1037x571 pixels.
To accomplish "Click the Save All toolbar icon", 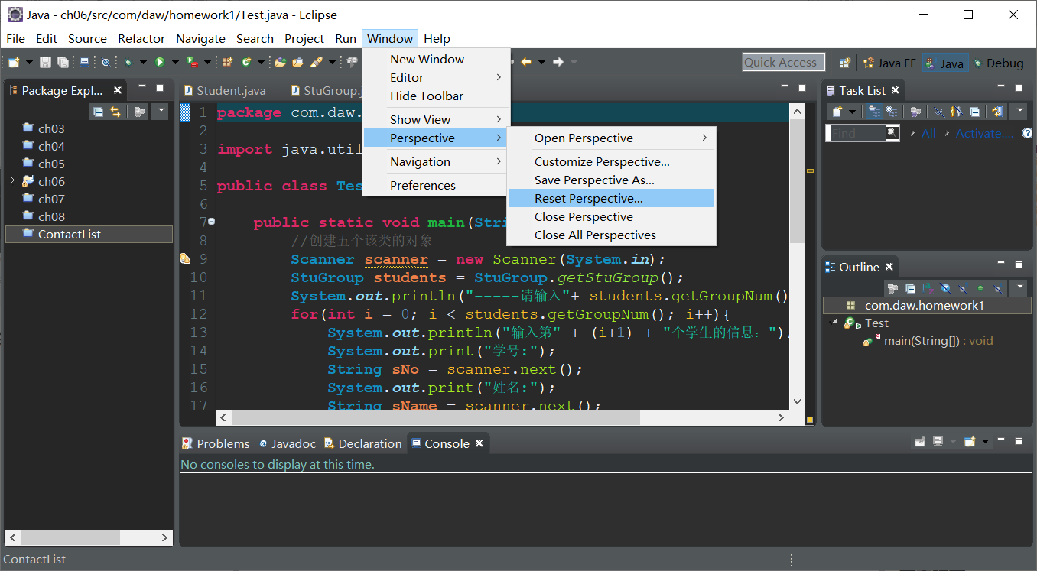I will [63, 62].
